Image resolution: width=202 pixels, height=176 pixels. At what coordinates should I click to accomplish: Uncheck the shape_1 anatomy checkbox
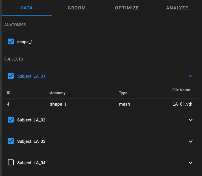(11, 42)
